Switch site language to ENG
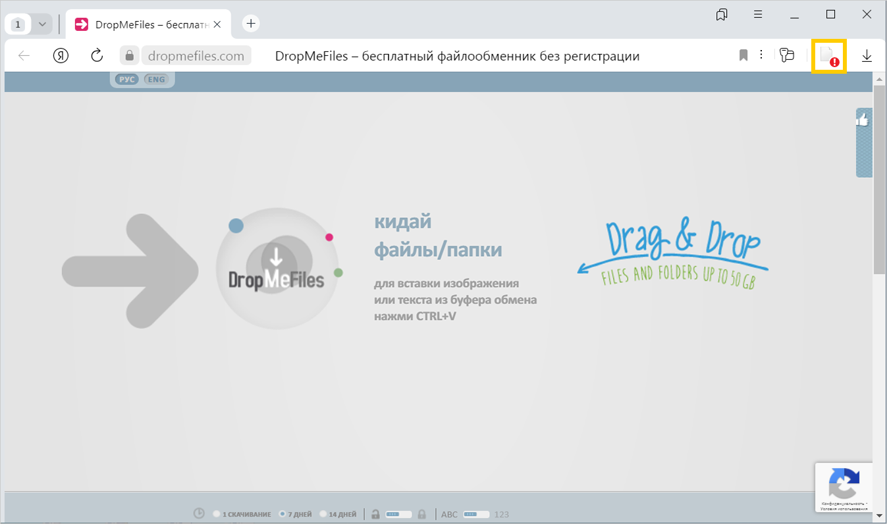 [x=156, y=80]
